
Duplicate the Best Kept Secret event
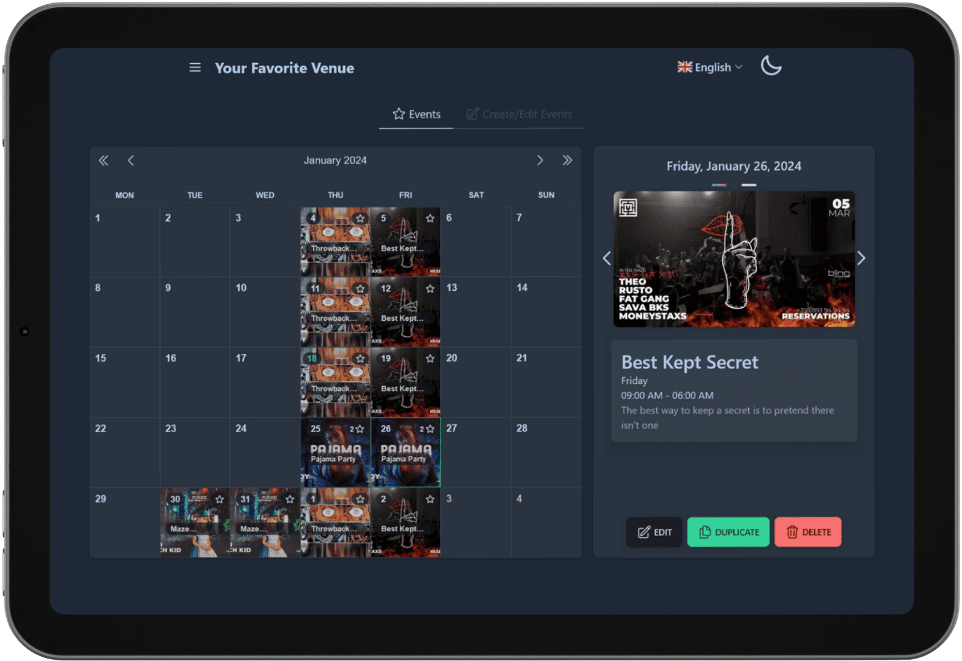pyautogui.click(x=729, y=532)
